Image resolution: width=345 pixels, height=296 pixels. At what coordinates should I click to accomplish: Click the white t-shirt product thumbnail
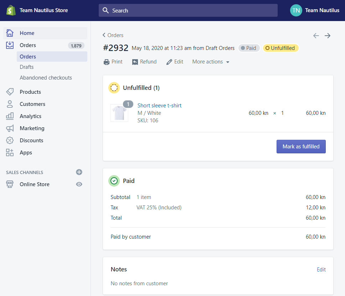pyautogui.click(x=119, y=113)
